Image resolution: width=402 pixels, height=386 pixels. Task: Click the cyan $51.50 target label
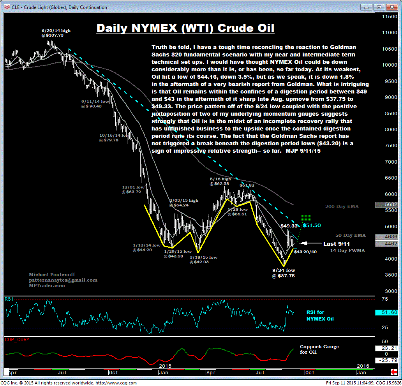coord(312,225)
